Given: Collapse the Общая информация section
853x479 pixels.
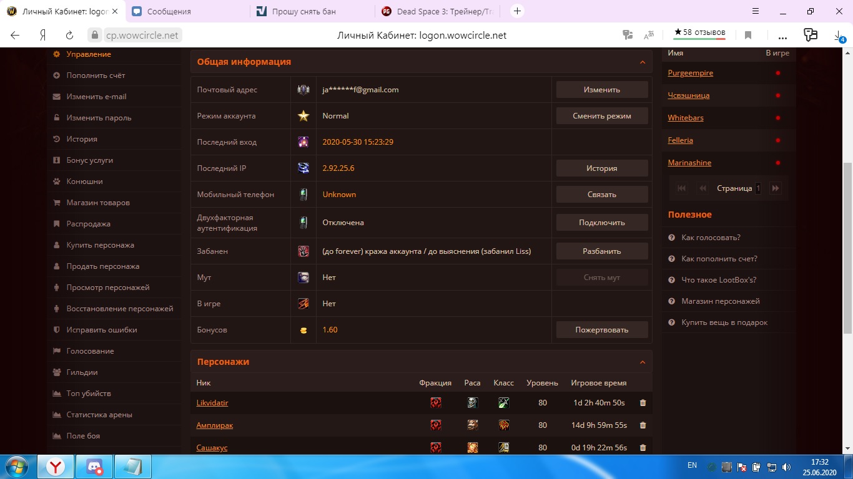Looking at the screenshot, I should (x=642, y=62).
